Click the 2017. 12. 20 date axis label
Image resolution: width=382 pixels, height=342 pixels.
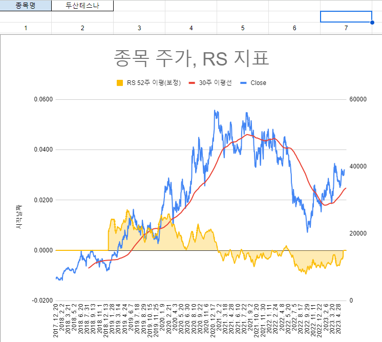tap(56, 320)
